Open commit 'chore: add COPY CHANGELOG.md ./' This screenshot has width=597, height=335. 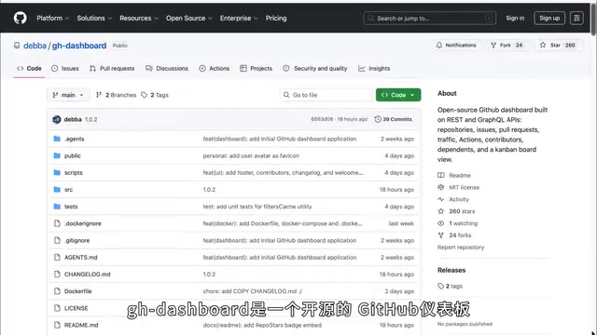point(252,291)
